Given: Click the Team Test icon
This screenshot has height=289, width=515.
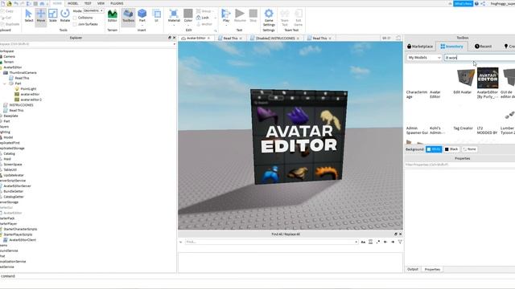Looking at the screenshot, I should pyautogui.click(x=284, y=18).
